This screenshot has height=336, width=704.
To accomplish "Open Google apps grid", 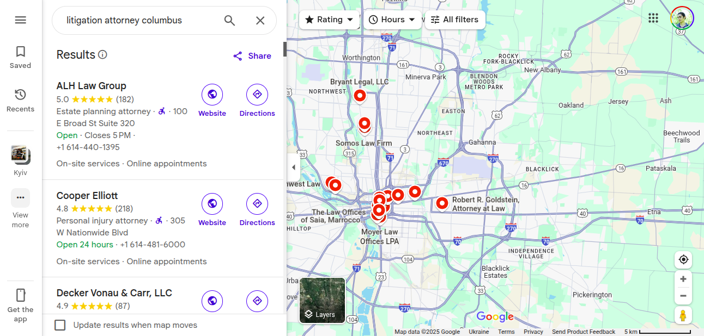I will 653,18.
